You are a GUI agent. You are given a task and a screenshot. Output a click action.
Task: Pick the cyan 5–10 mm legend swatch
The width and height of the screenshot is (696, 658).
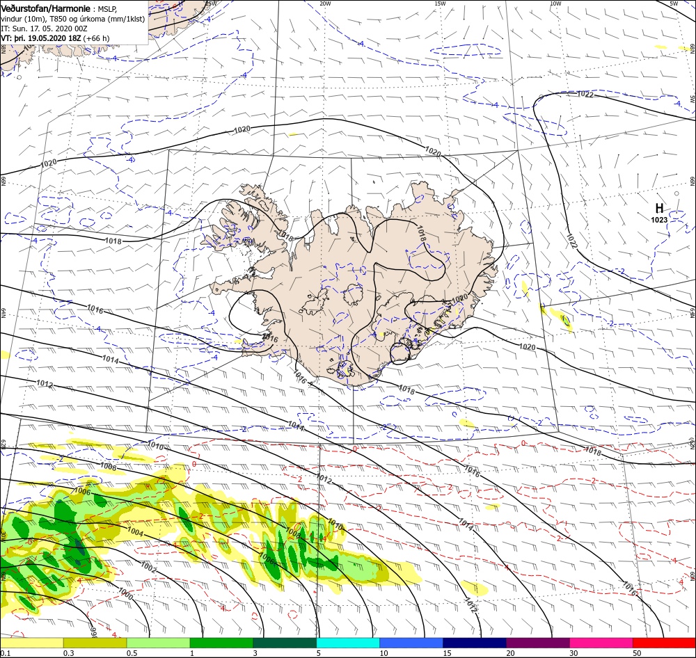click(x=348, y=643)
